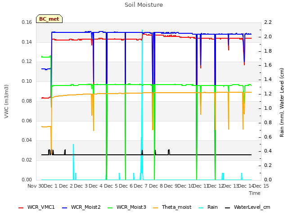
Task: Click the VWC (m3/m3) axis title
Action: tap(6, 101)
